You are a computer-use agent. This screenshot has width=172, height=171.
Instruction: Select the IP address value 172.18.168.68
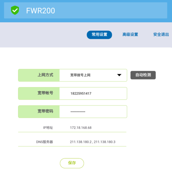coord(81,128)
